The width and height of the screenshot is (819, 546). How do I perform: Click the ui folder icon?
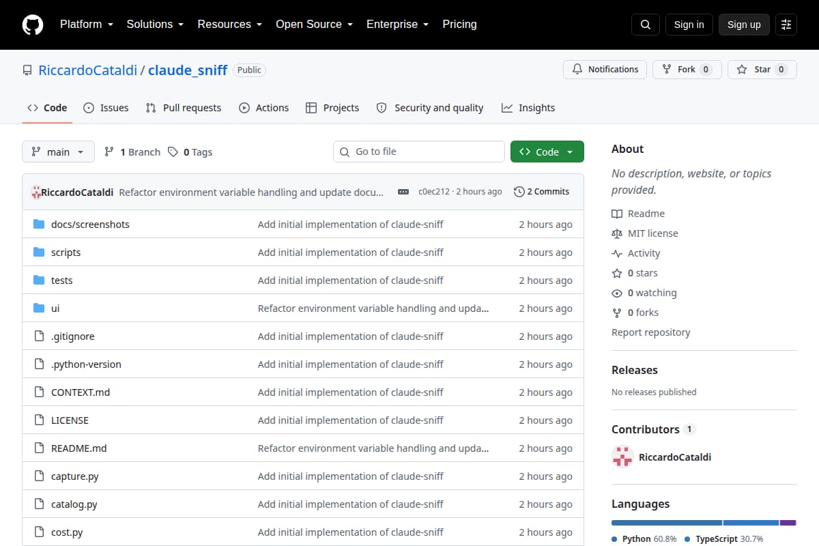click(x=39, y=308)
